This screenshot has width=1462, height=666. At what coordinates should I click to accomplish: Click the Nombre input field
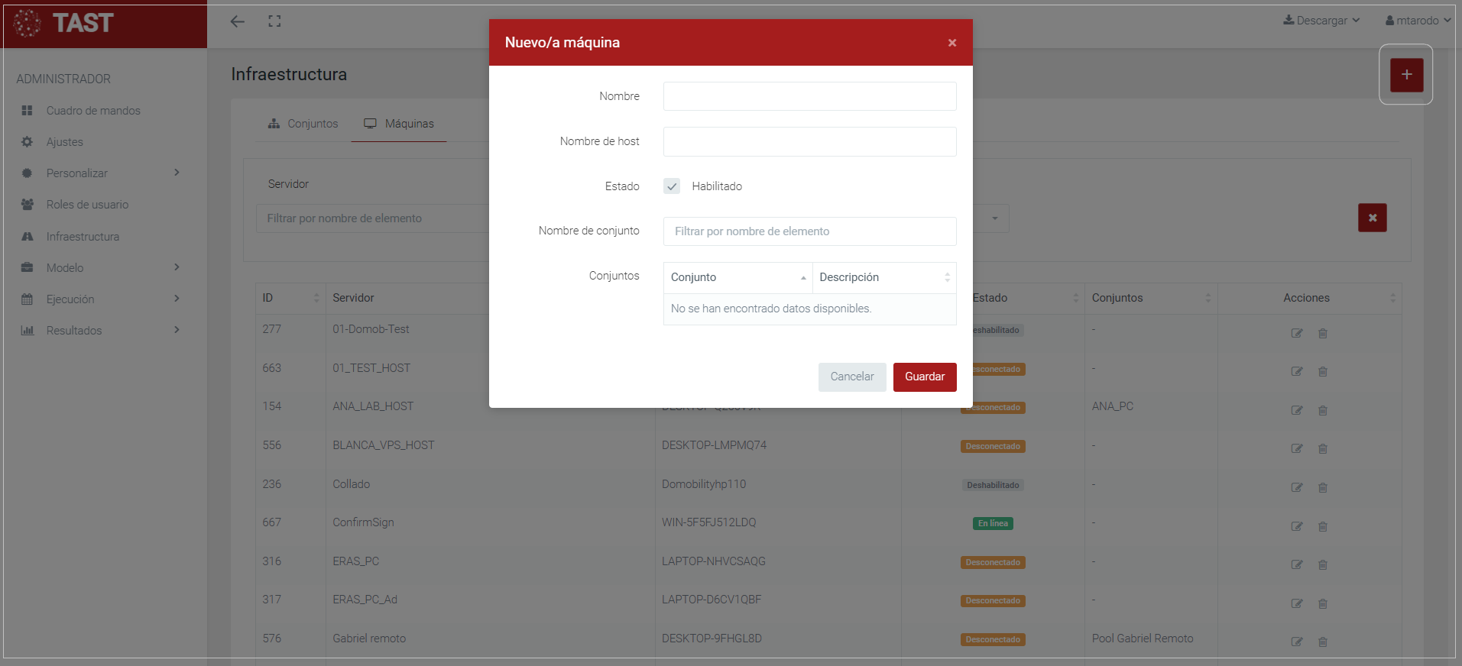[809, 96]
